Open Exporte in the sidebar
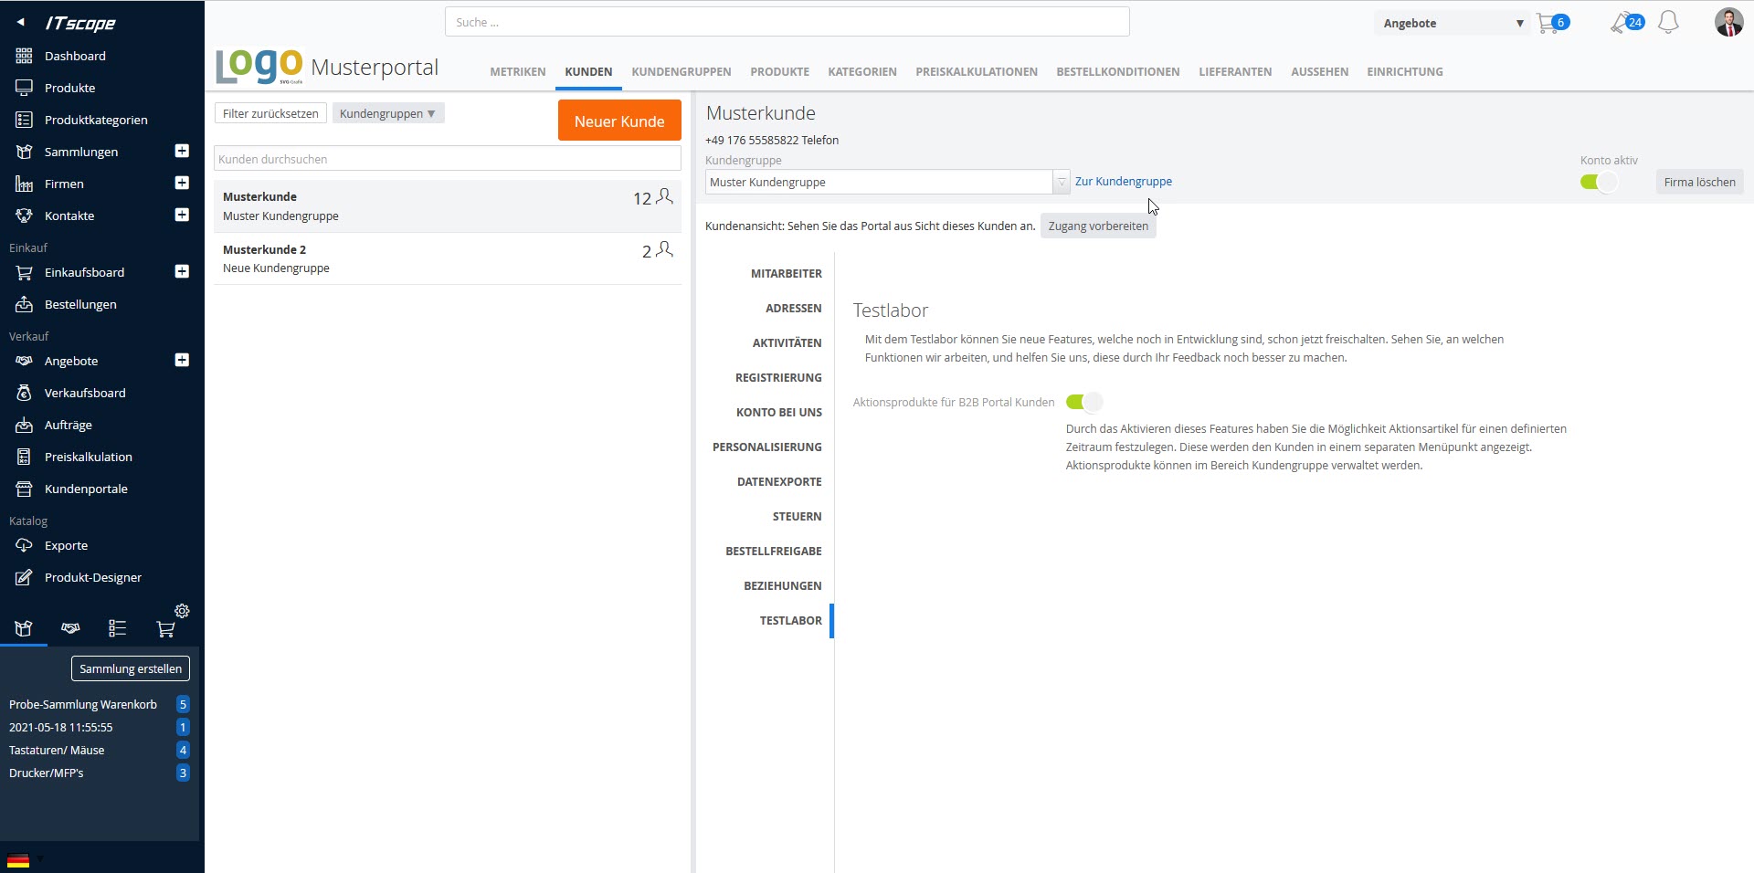1754x873 pixels. tap(66, 545)
